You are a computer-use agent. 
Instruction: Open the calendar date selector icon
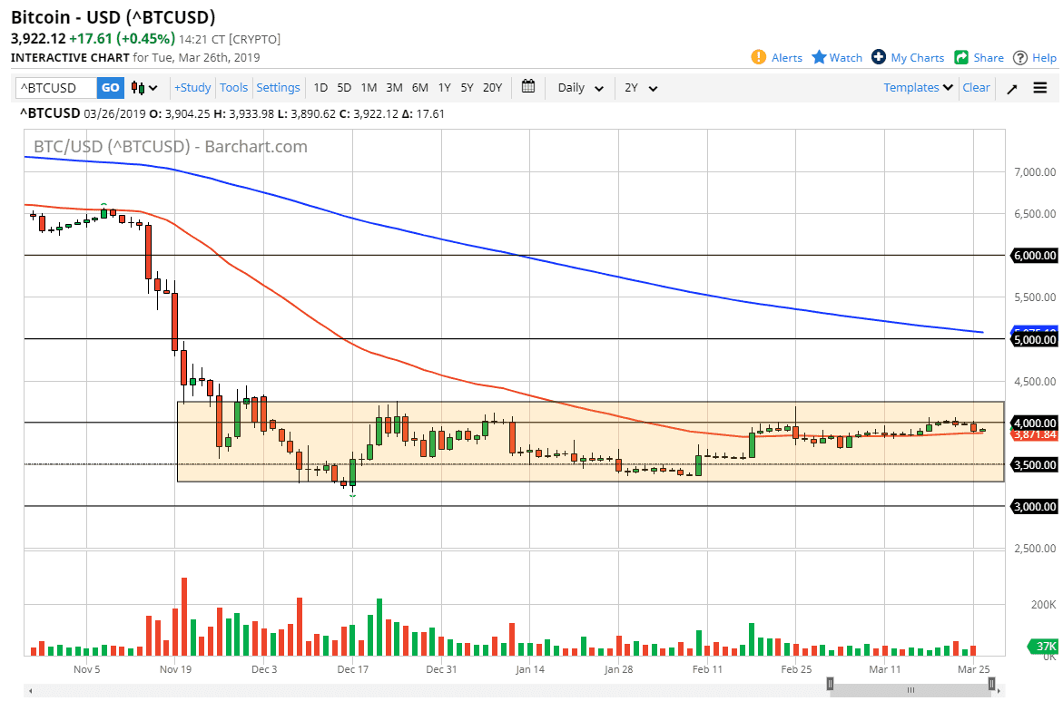pyautogui.click(x=527, y=87)
